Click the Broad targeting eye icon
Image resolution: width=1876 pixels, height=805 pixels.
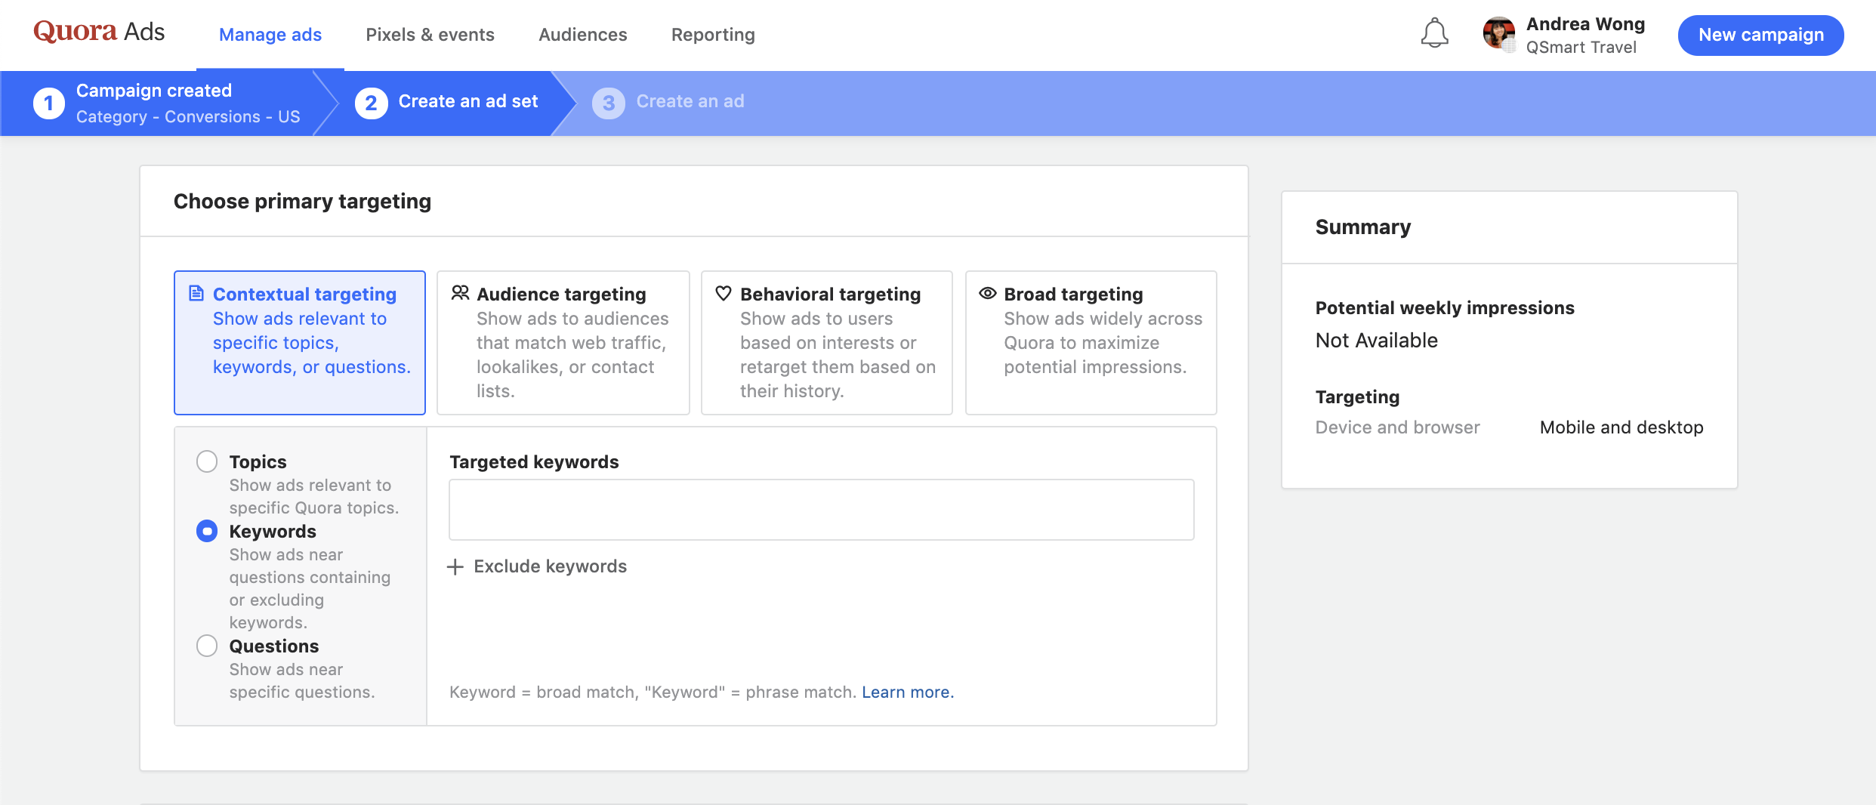987,294
